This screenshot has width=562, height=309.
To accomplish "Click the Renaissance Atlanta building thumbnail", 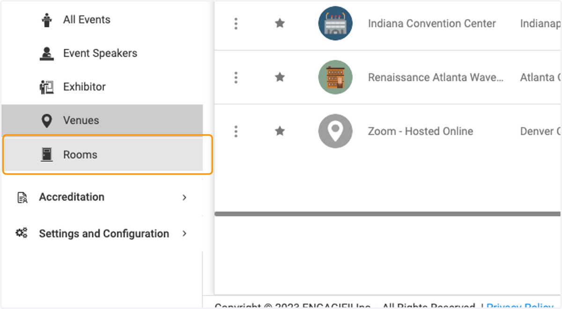I will [x=335, y=77].
